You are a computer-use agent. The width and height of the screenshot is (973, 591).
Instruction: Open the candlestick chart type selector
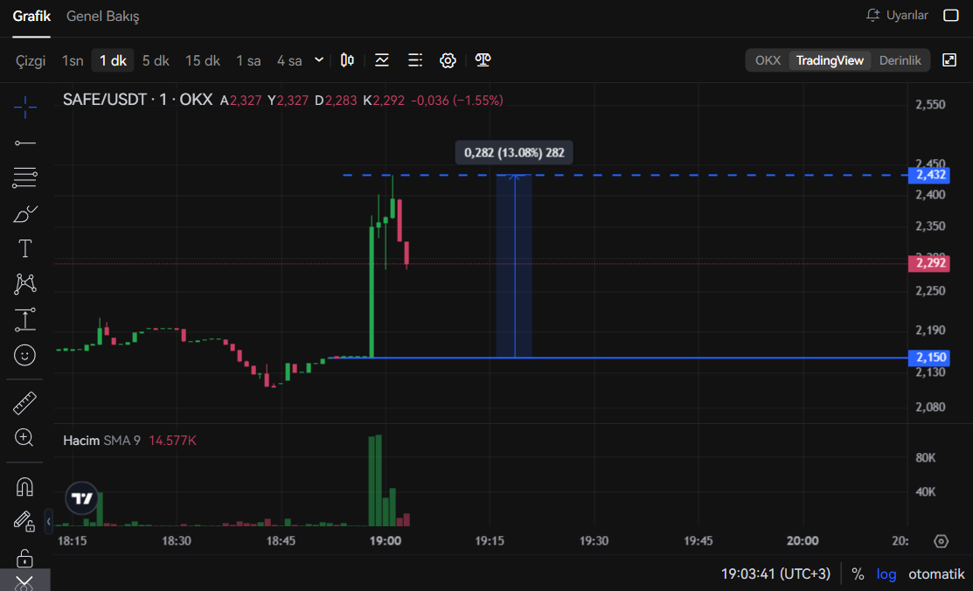pyautogui.click(x=347, y=60)
